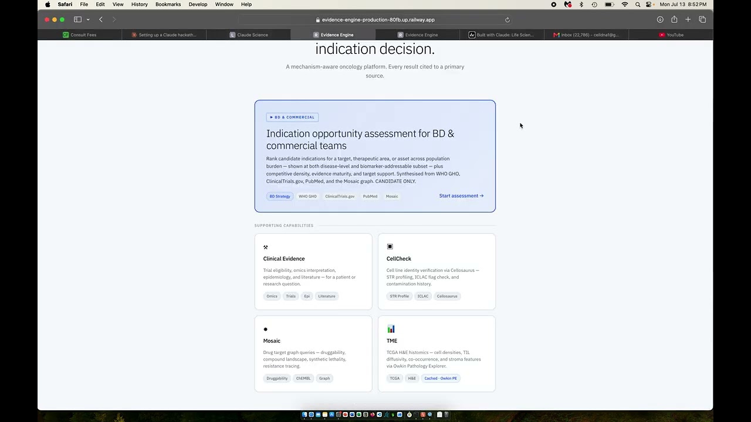This screenshot has height=422, width=751.
Task: Open the date and time clock
Action: [683, 5]
